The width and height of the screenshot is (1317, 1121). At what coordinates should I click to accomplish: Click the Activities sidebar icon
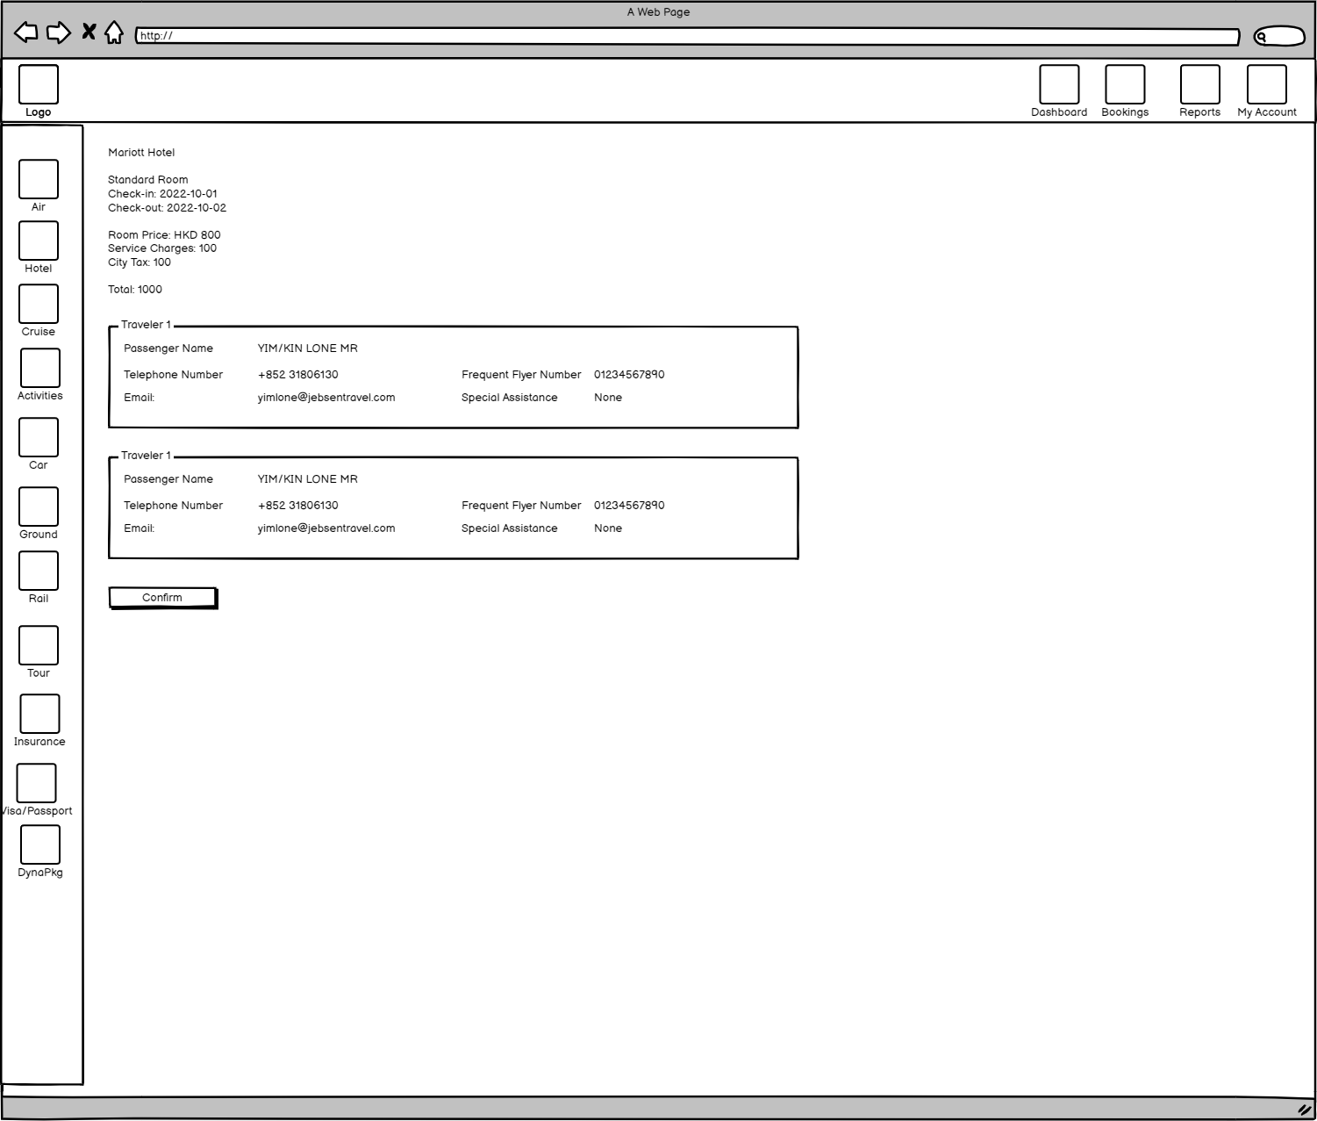(x=39, y=368)
